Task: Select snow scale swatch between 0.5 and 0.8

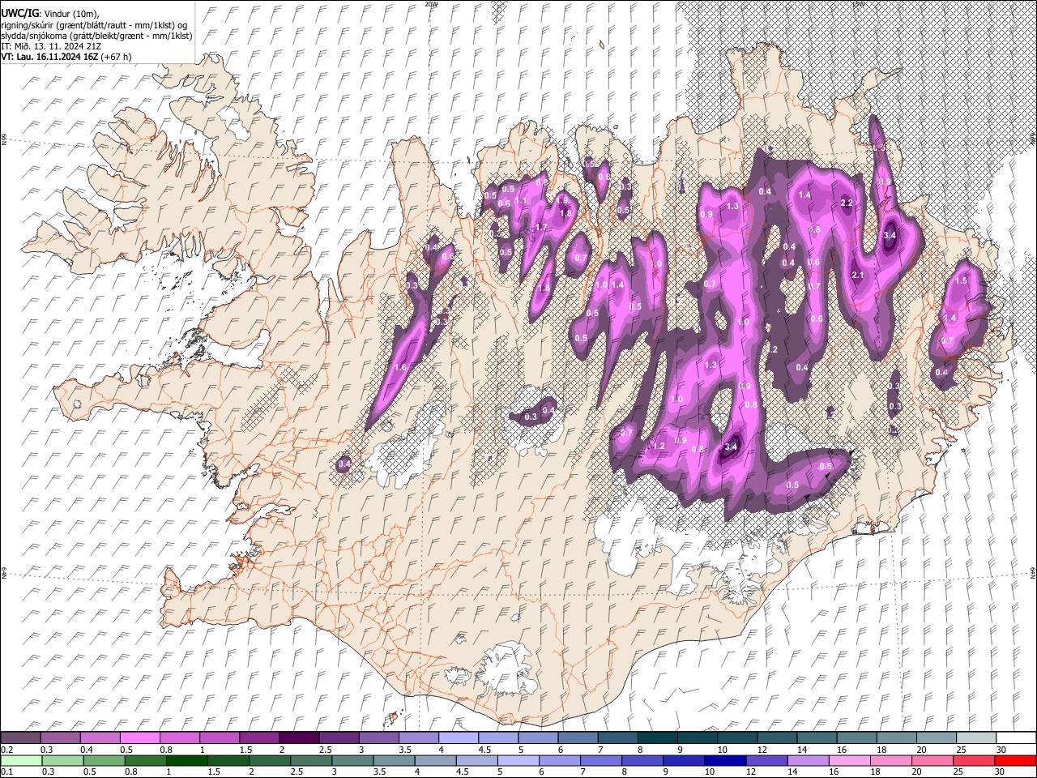Action: point(139,737)
